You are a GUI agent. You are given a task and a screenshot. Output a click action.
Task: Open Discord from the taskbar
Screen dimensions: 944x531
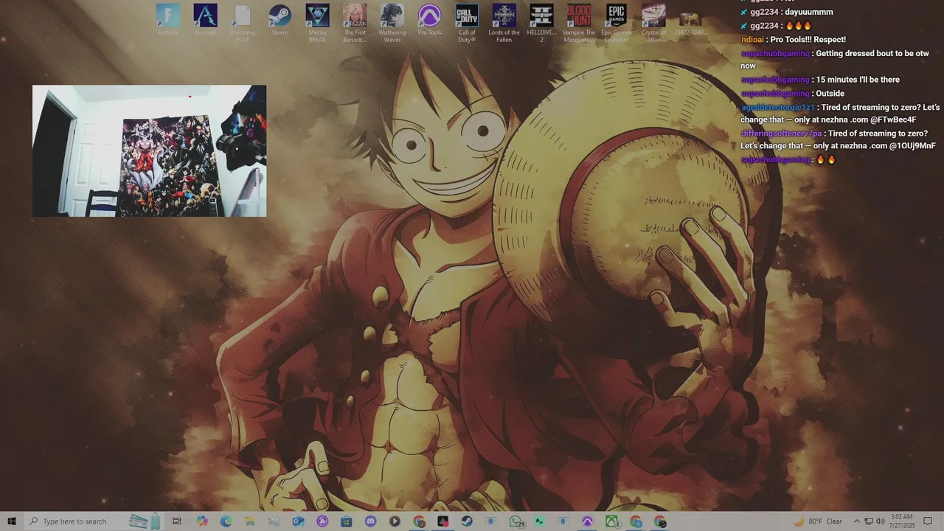point(370,521)
